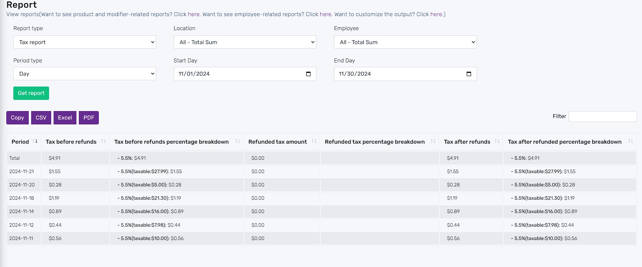Open the Location dropdown

click(x=245, y=42)
